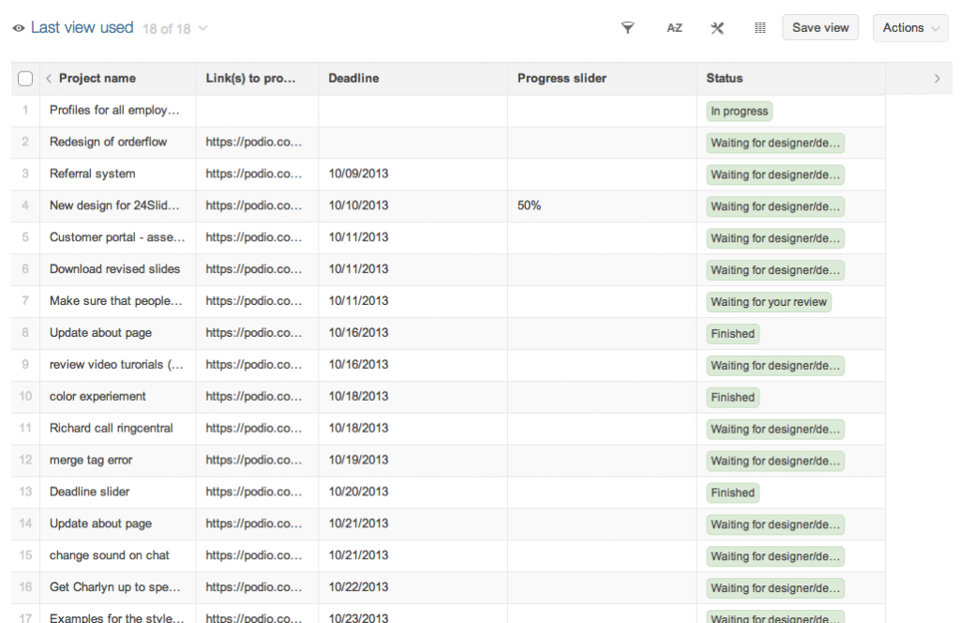Open the Redesign of orderflow project
The height and width of the screenshot is (623, 960).
click(x=109, y=142)
